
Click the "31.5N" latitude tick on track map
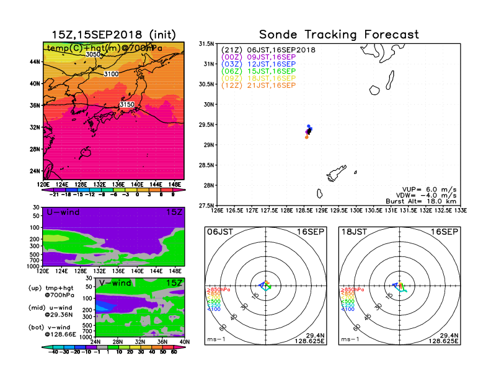(206, 44)
